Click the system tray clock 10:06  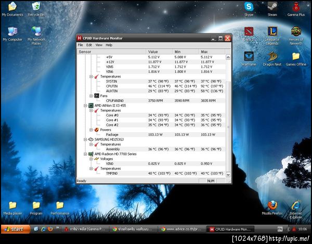303,229
